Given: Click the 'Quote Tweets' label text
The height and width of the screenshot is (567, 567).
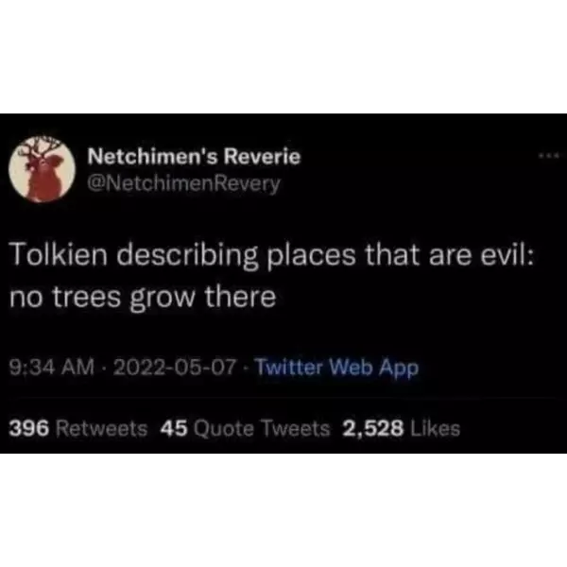Looking at the screenshot, I should coord(262,428).
